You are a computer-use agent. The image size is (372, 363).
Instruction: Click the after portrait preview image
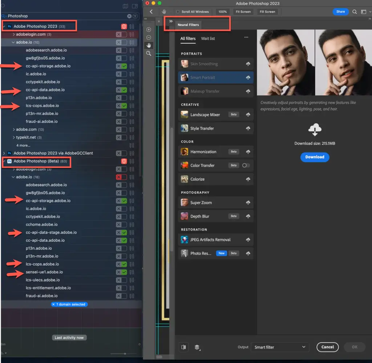(343, 63)
